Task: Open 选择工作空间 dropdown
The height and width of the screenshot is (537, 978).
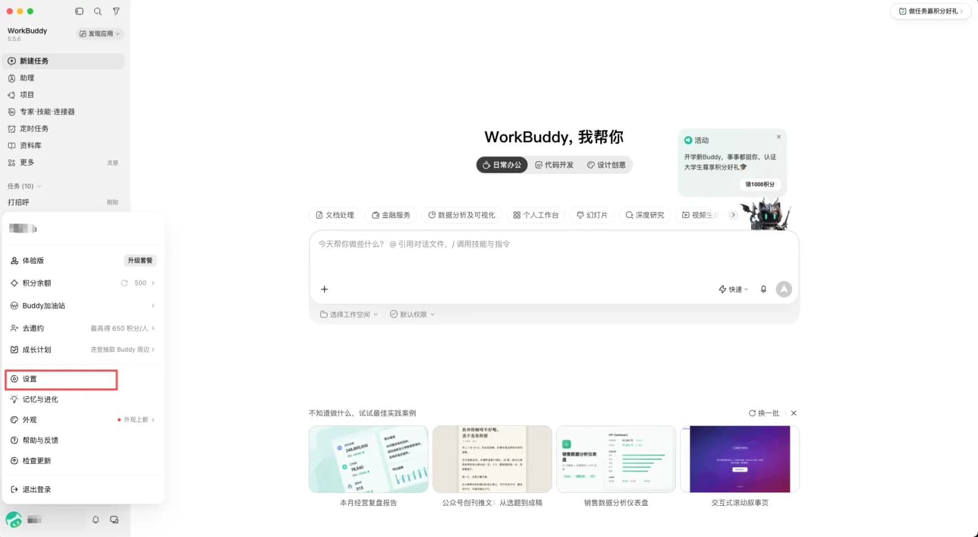Action: click(x=349, y=315)
